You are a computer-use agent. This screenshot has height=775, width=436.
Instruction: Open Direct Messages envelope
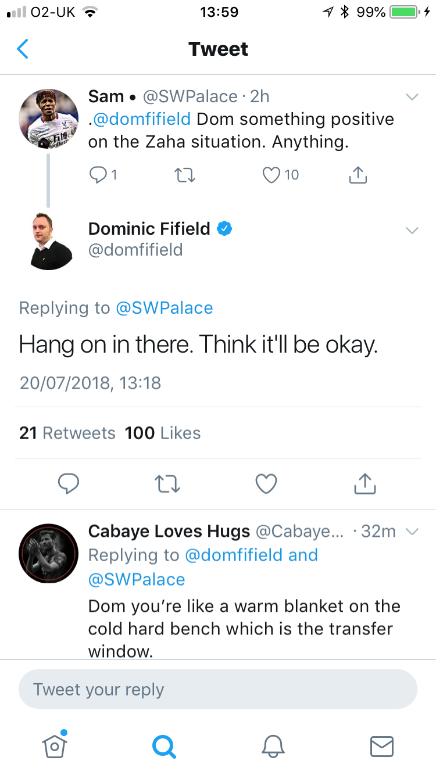click(x=381, y=745)
